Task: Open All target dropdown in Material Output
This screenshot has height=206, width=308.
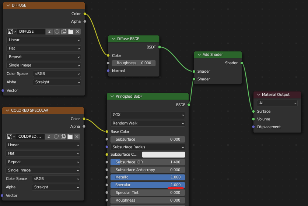Action: coord(277,103)
